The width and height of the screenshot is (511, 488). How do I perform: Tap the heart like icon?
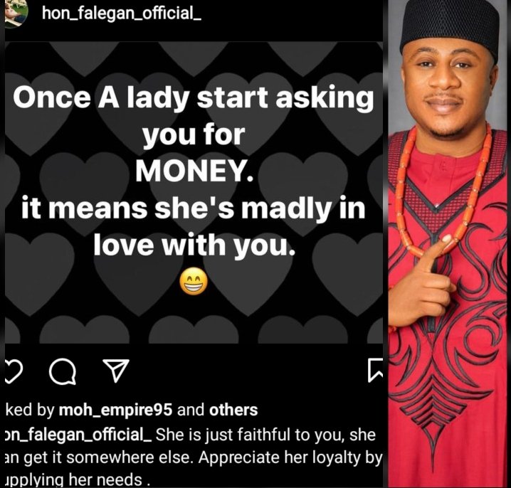[14, 371]
